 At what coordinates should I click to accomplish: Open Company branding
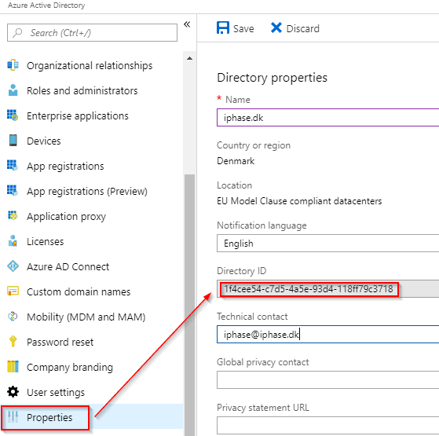pyautogui.click(x=70, y=367)
